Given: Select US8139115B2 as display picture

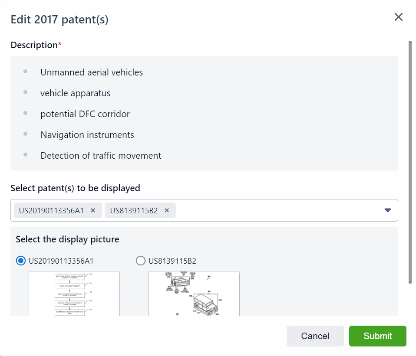Looking at the screenshot, I should (x=140, y=261).
